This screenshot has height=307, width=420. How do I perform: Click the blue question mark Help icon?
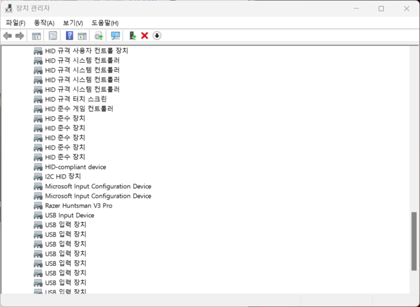70,36
